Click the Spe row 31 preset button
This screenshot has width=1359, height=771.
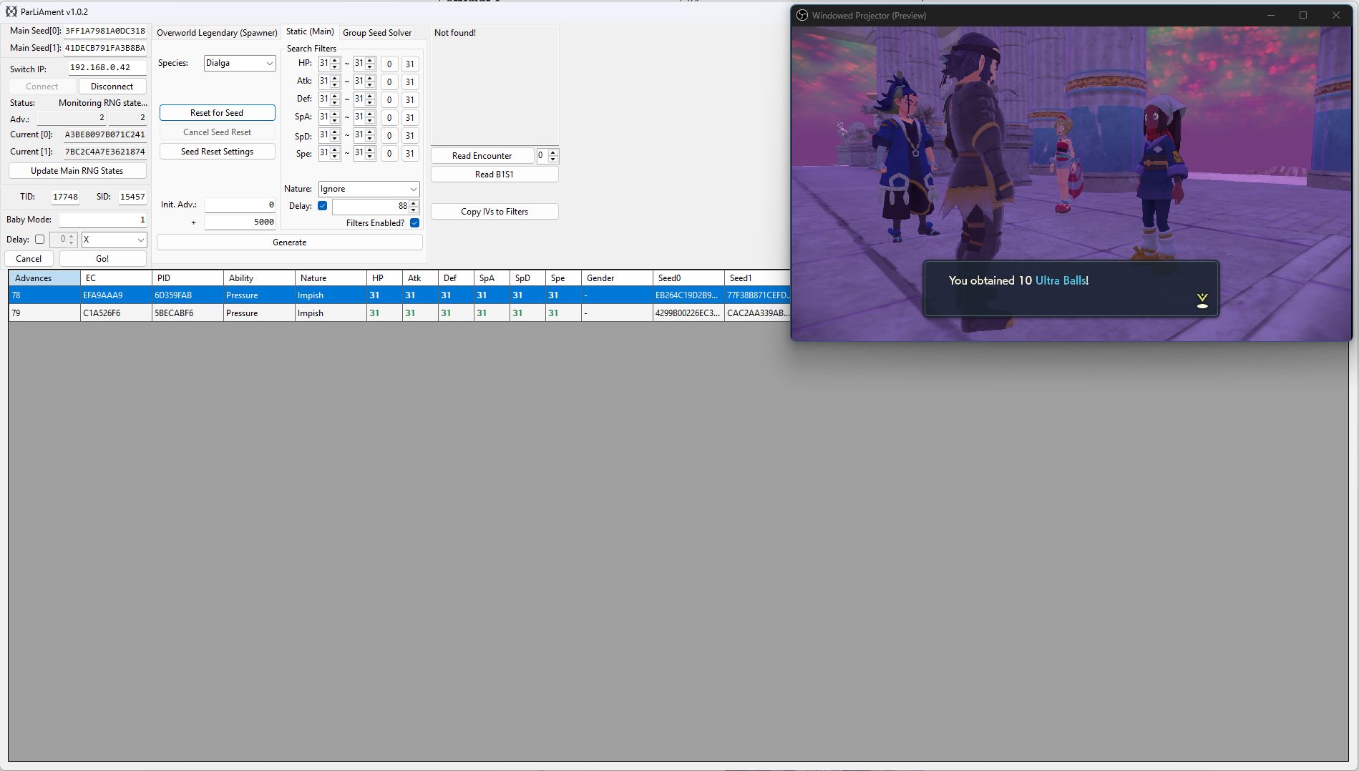pyautogui.click(x=410, y=154)
